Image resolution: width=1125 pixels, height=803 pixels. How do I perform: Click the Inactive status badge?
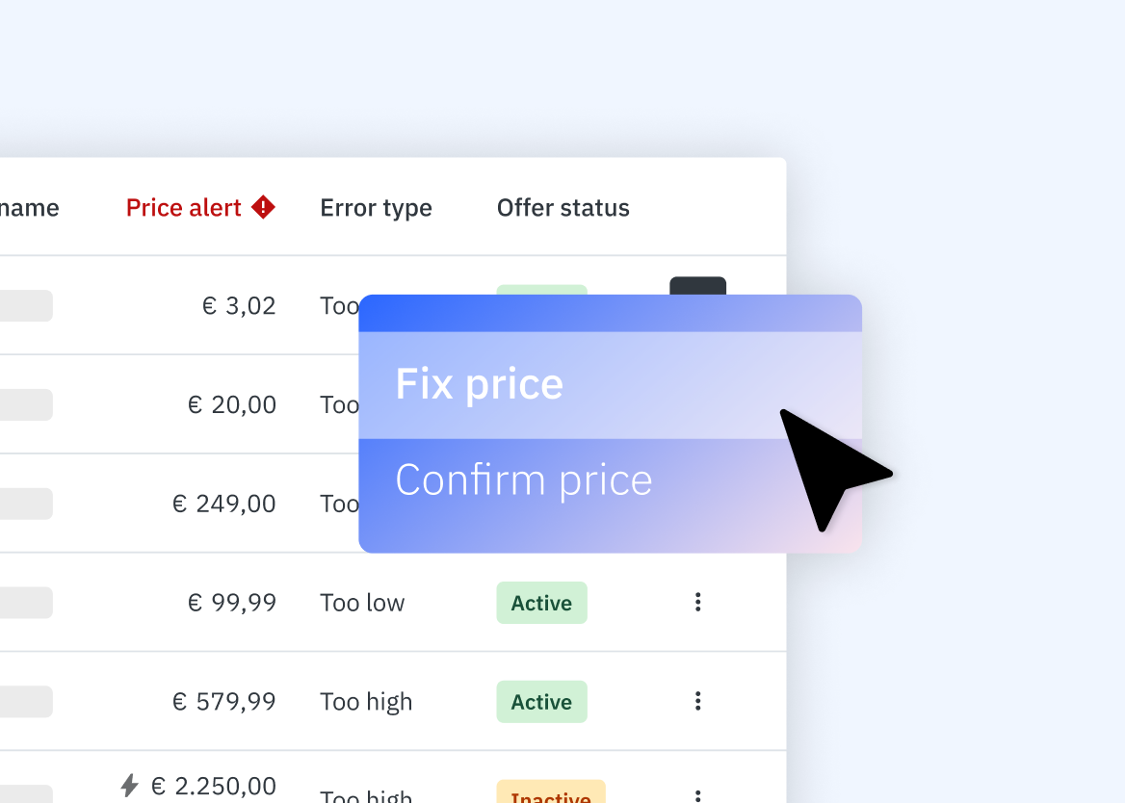(x=551, y=795)
